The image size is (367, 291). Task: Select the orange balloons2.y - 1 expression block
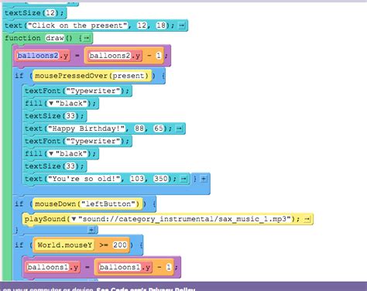pos(124,56)
